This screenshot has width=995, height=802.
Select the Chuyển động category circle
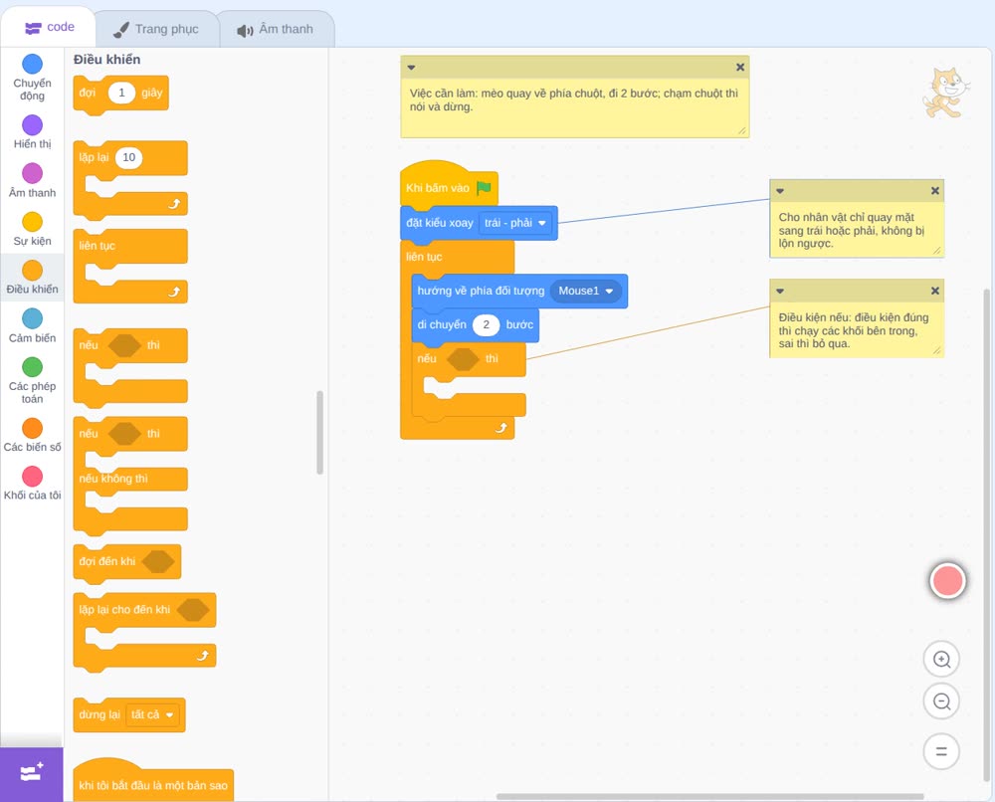[x=33, y=64]
